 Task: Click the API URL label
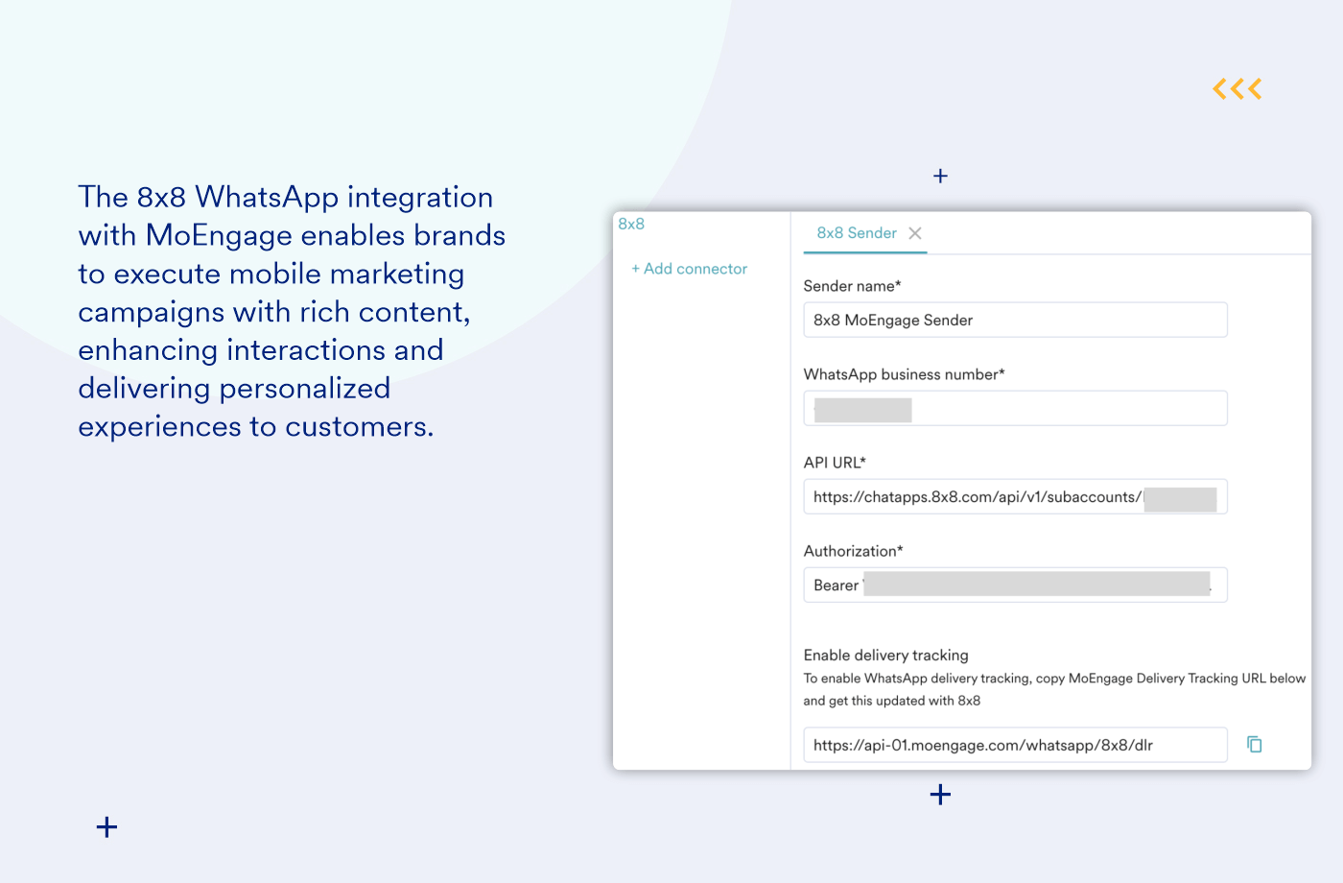[x=835, y=463]
